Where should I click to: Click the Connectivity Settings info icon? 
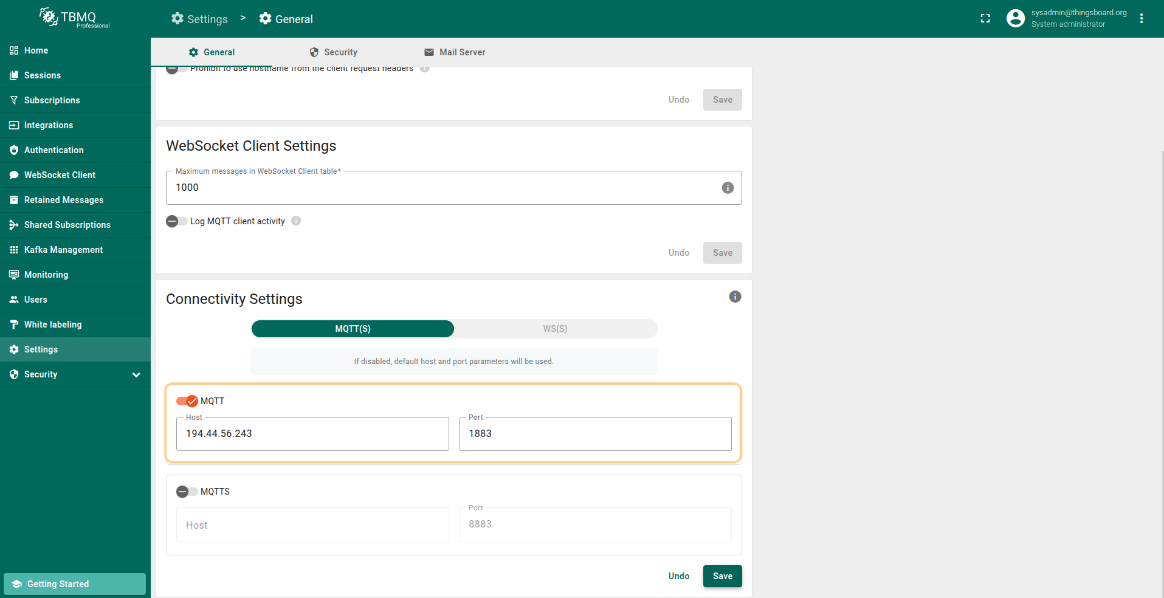click(x=735, y=297)
